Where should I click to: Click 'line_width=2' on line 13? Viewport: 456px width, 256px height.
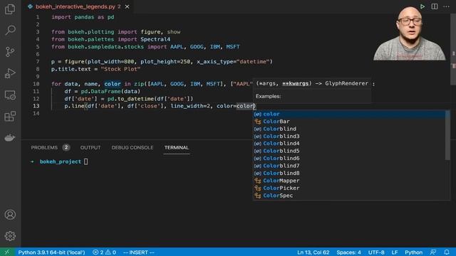tap(190, 106)
